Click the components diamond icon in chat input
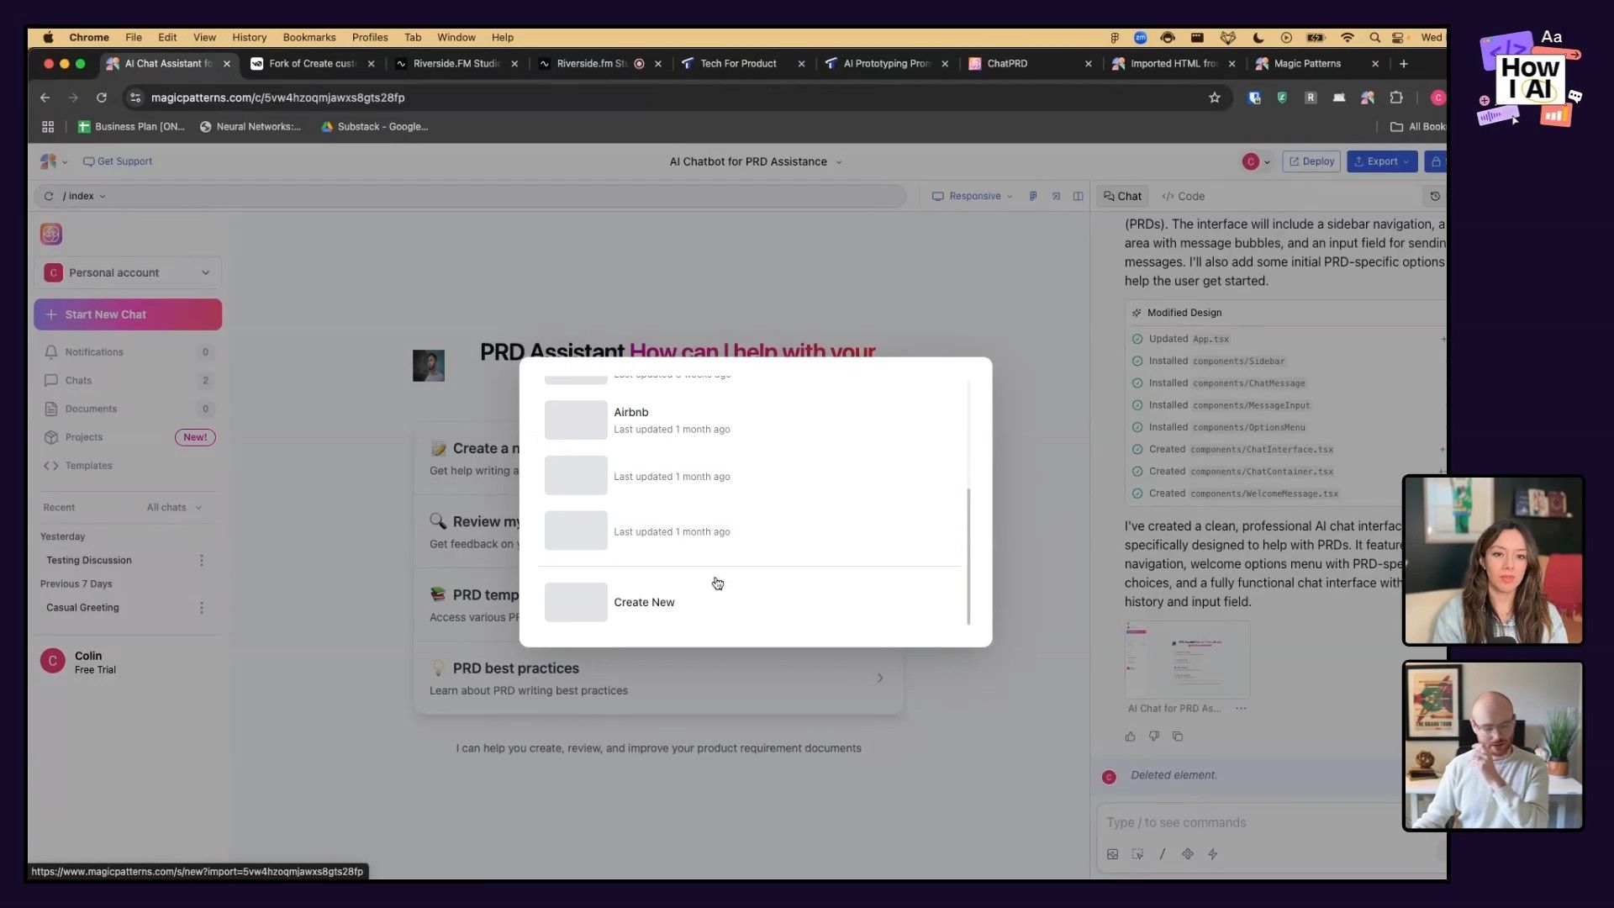The image size is (1614, 908). pyautogui.click(x=1188, y=854)
